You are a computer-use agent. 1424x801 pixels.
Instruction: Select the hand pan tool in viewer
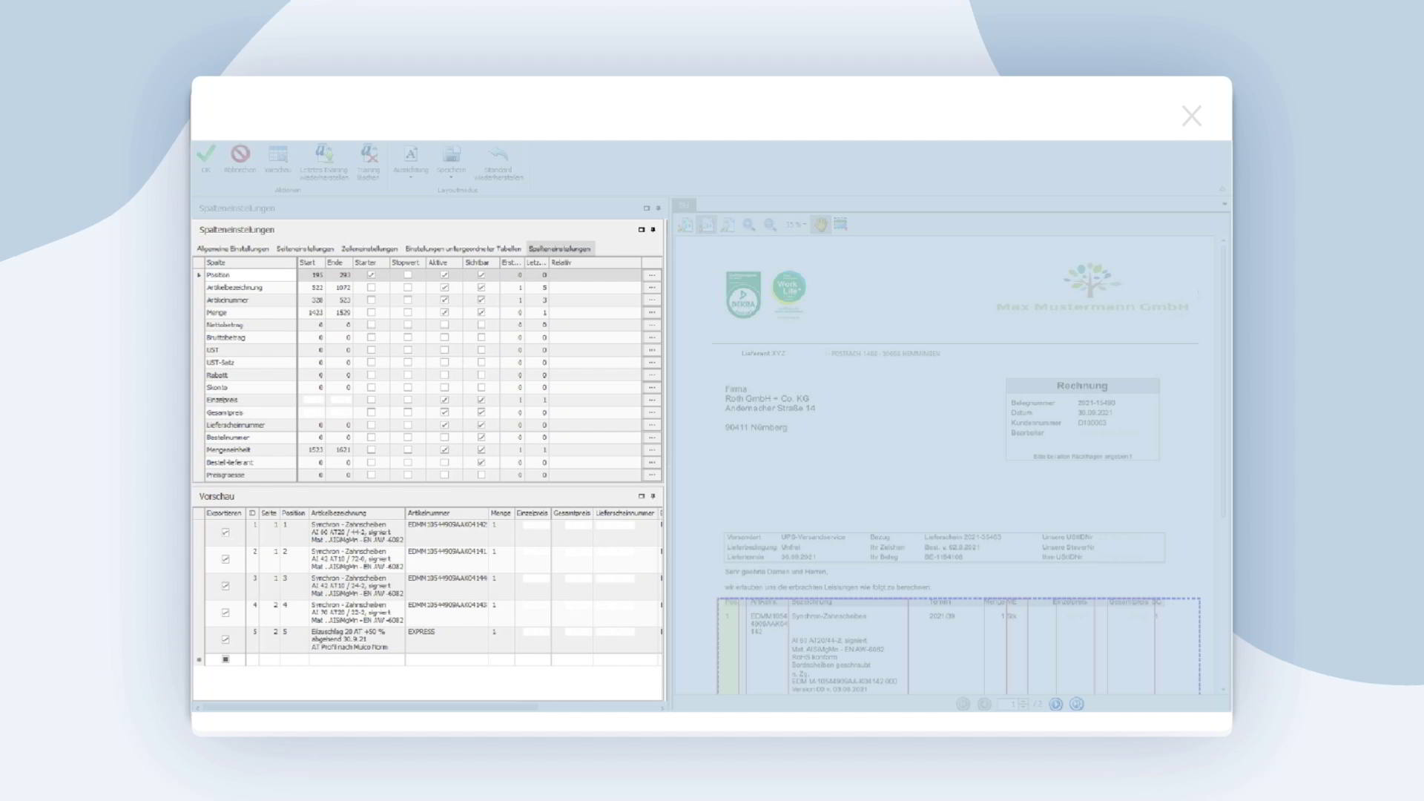point(820,225)
